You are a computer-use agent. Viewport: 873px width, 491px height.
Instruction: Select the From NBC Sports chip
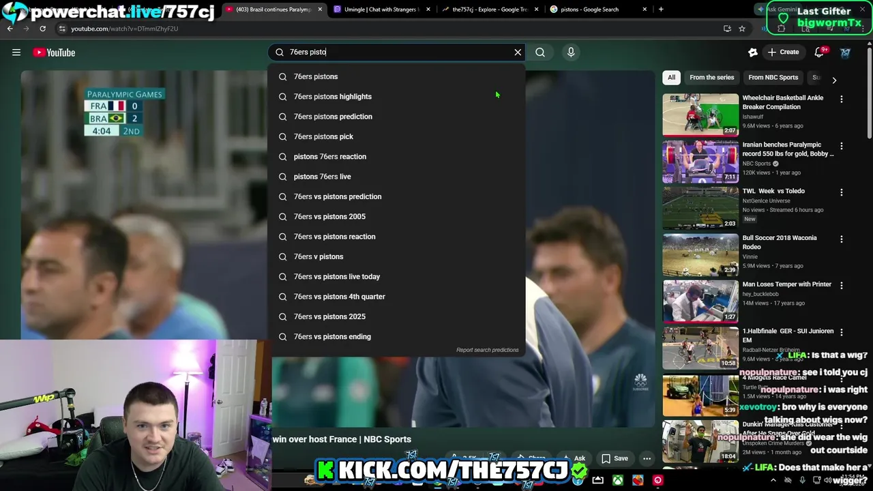coord(773,77)
